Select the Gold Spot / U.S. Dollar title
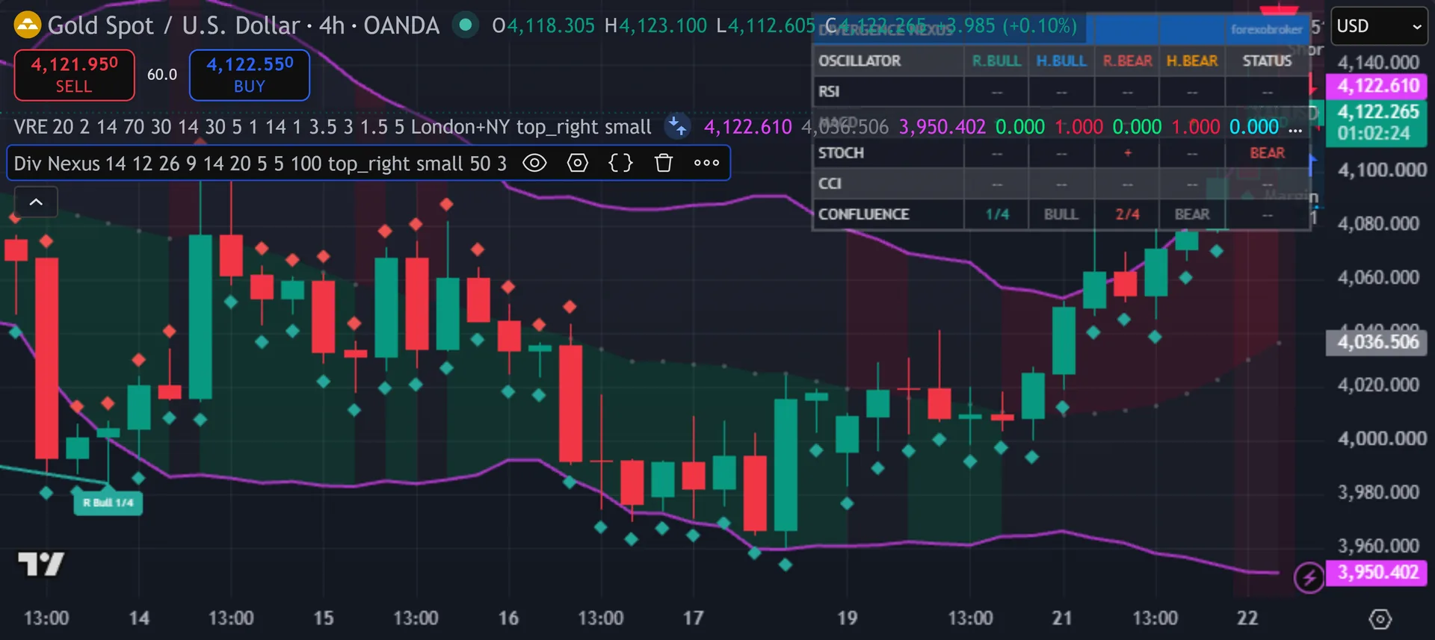Screen dimensions: 1435x640 pos(174,25)
